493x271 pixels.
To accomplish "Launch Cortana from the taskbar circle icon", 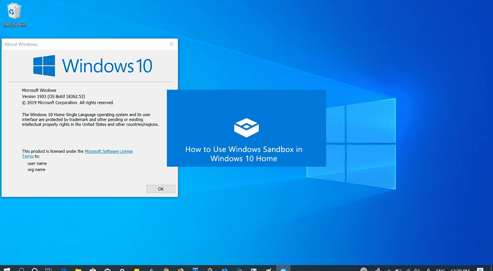I will (x=35, y=269).
